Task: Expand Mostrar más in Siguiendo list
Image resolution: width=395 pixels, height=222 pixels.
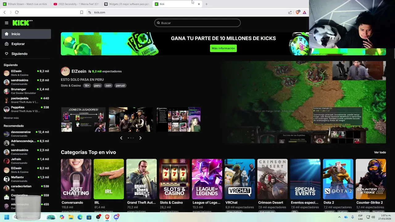Action: (11, 118)
